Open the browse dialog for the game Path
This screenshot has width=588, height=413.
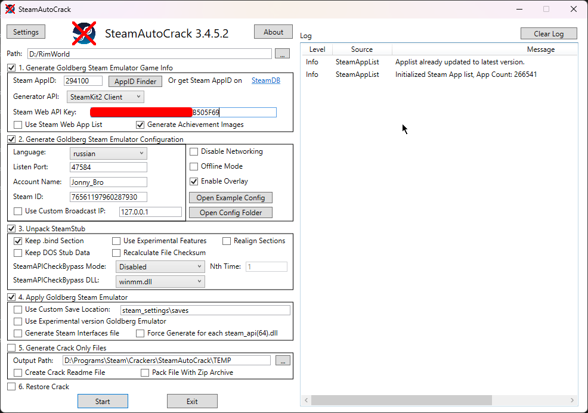pos(281,54)
